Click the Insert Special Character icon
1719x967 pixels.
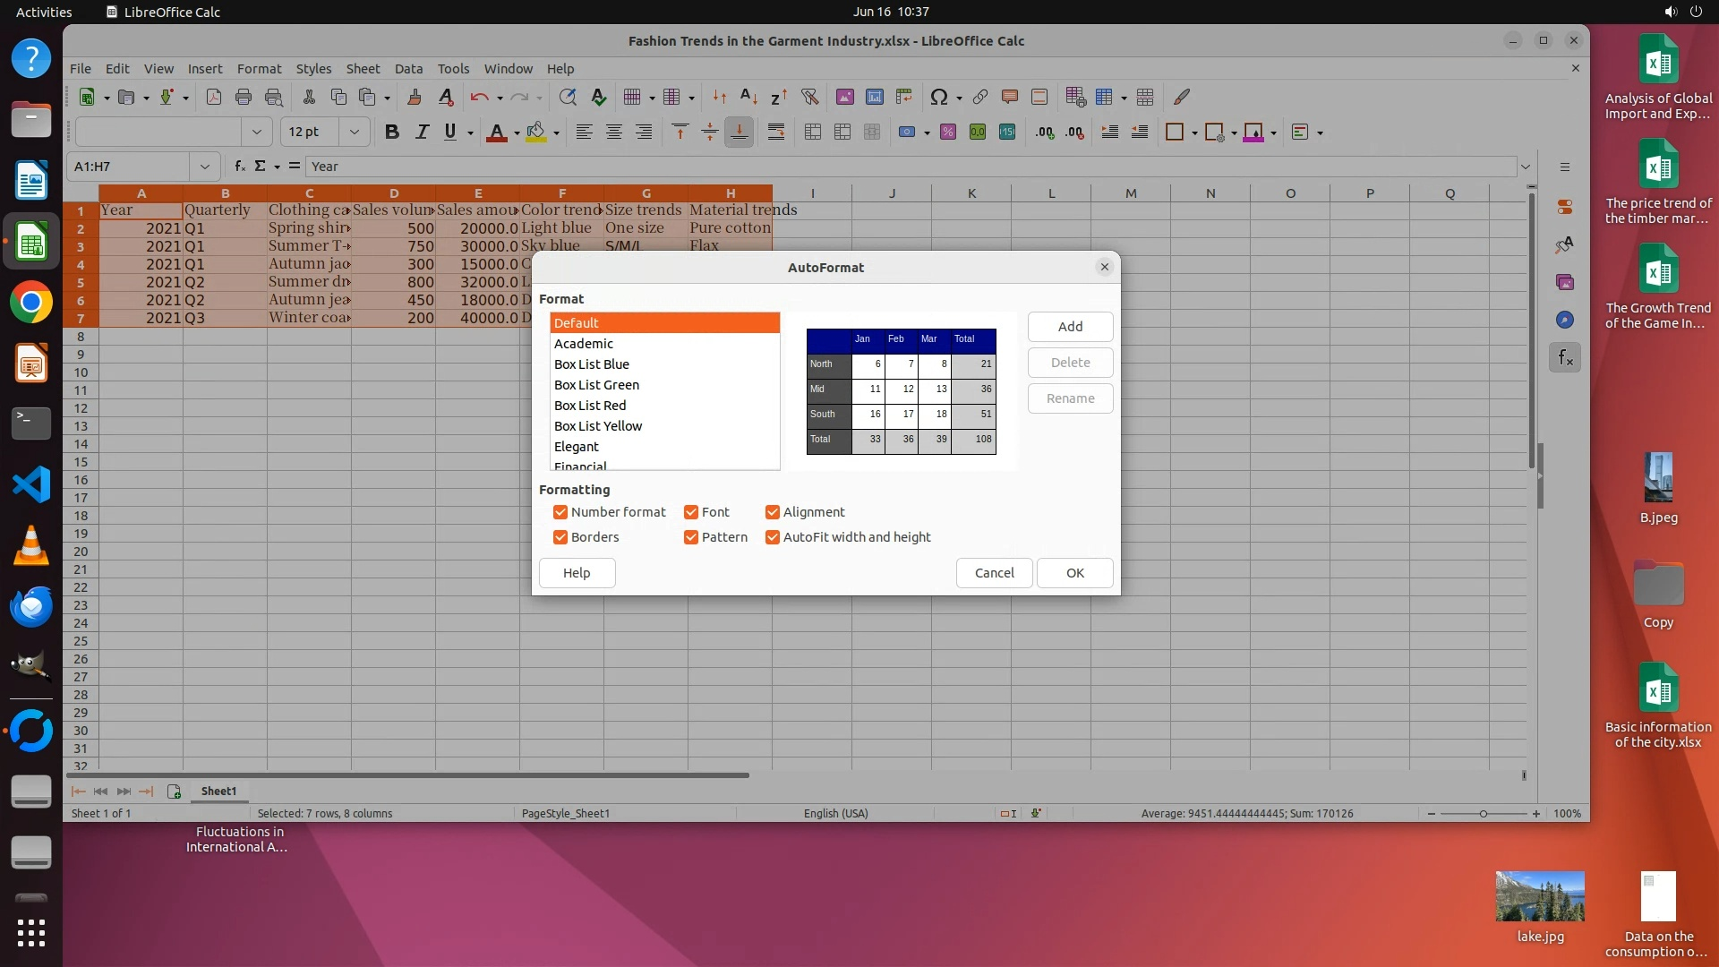pyautogui.click(x=938, y=97)
